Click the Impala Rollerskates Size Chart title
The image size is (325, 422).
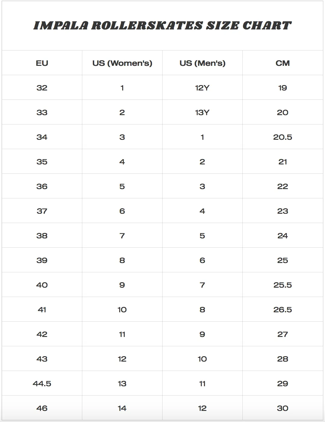(162, 26)
